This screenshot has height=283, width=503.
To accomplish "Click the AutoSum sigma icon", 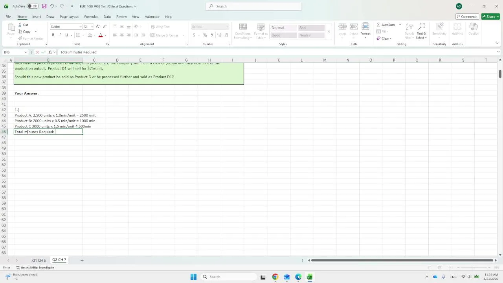I will (x=378, y=25).
